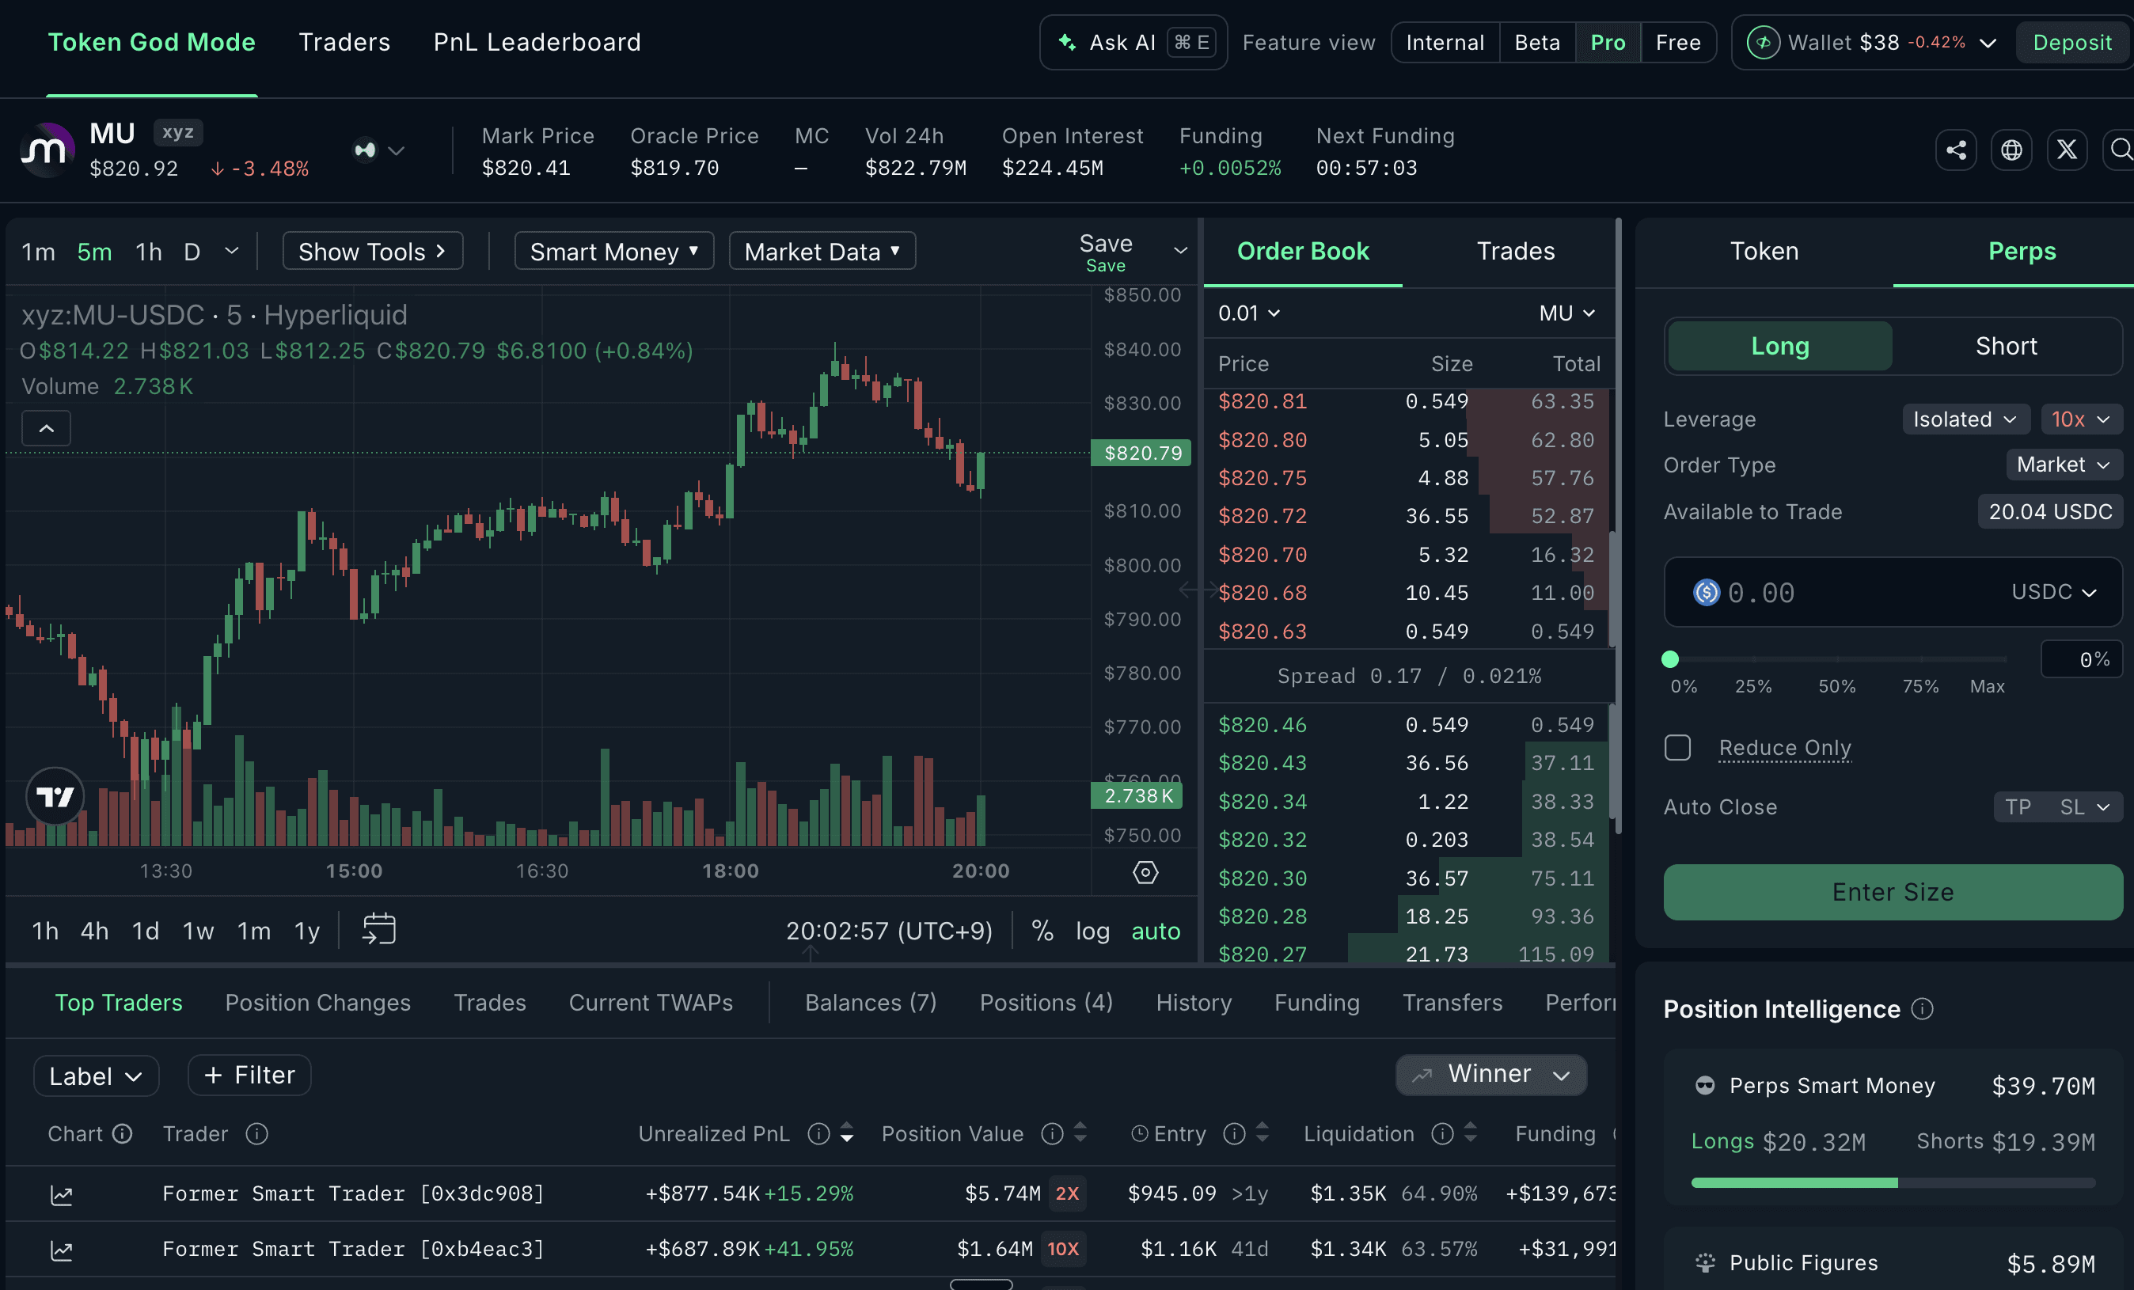Image resolution: width=2134 pixels, height=1290 pixels.
Task: Click the chart icon for trader 0xb4eac3
Action: (x=62, y=1250)
